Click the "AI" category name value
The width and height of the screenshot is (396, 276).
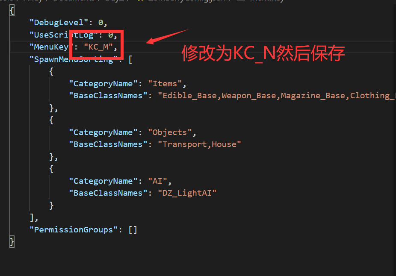[x=158, y=181]
